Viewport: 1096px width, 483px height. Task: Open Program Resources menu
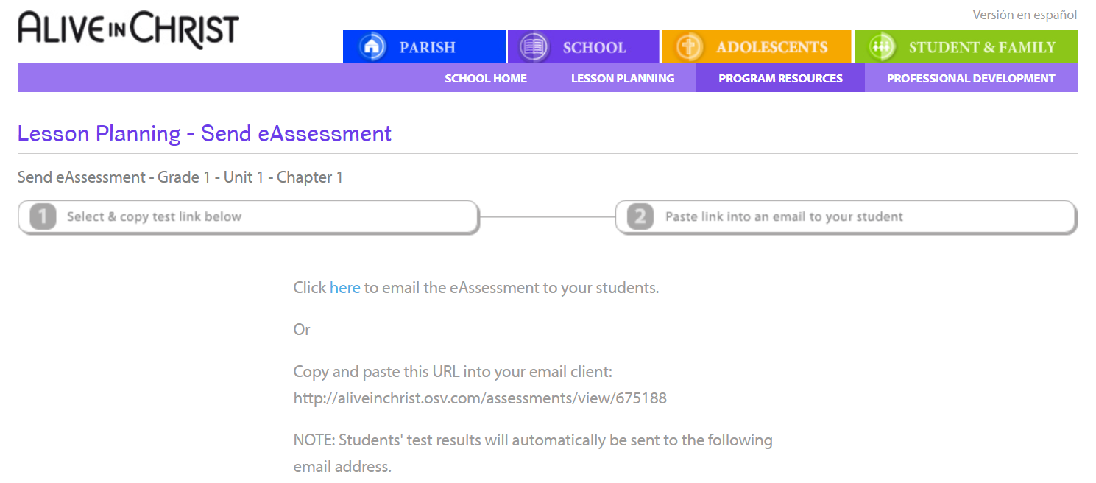(x=780, y=78)
